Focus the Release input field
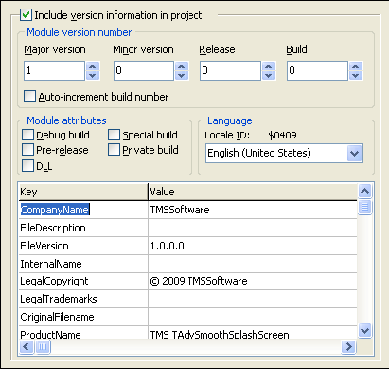 click(230, 70)
